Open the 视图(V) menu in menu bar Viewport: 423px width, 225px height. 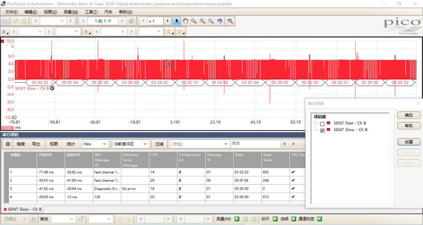coord(51,12)
